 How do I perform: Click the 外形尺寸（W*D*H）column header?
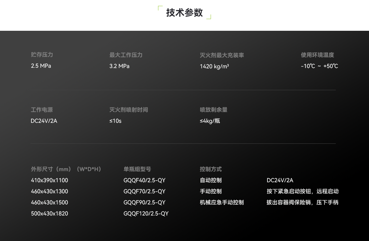click(x=65, y=169)
